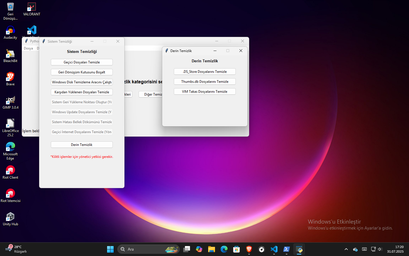The image size is (409, 256).
Task: Switch to PowerShell on the taskbar
Action: [287, 249]
